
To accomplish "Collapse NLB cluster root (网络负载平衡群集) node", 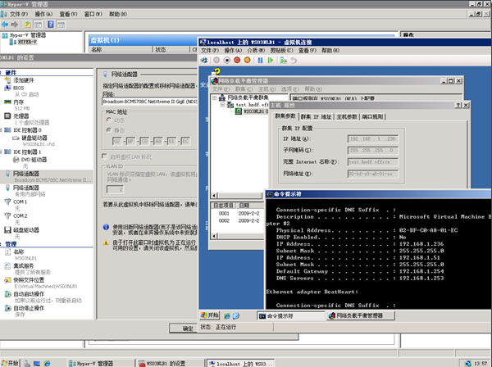I will click(x=215, y=97).
